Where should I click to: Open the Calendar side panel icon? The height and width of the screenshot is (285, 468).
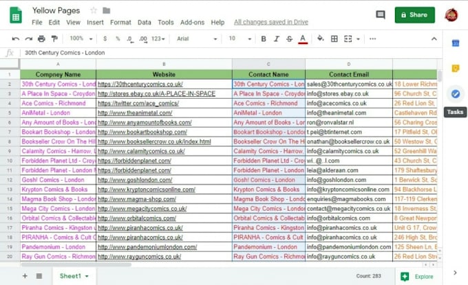point(456,43)
